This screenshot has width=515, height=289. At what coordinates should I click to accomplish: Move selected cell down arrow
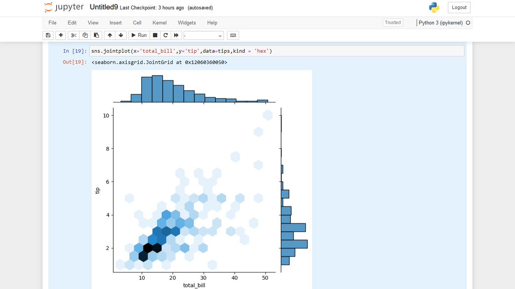121,35
